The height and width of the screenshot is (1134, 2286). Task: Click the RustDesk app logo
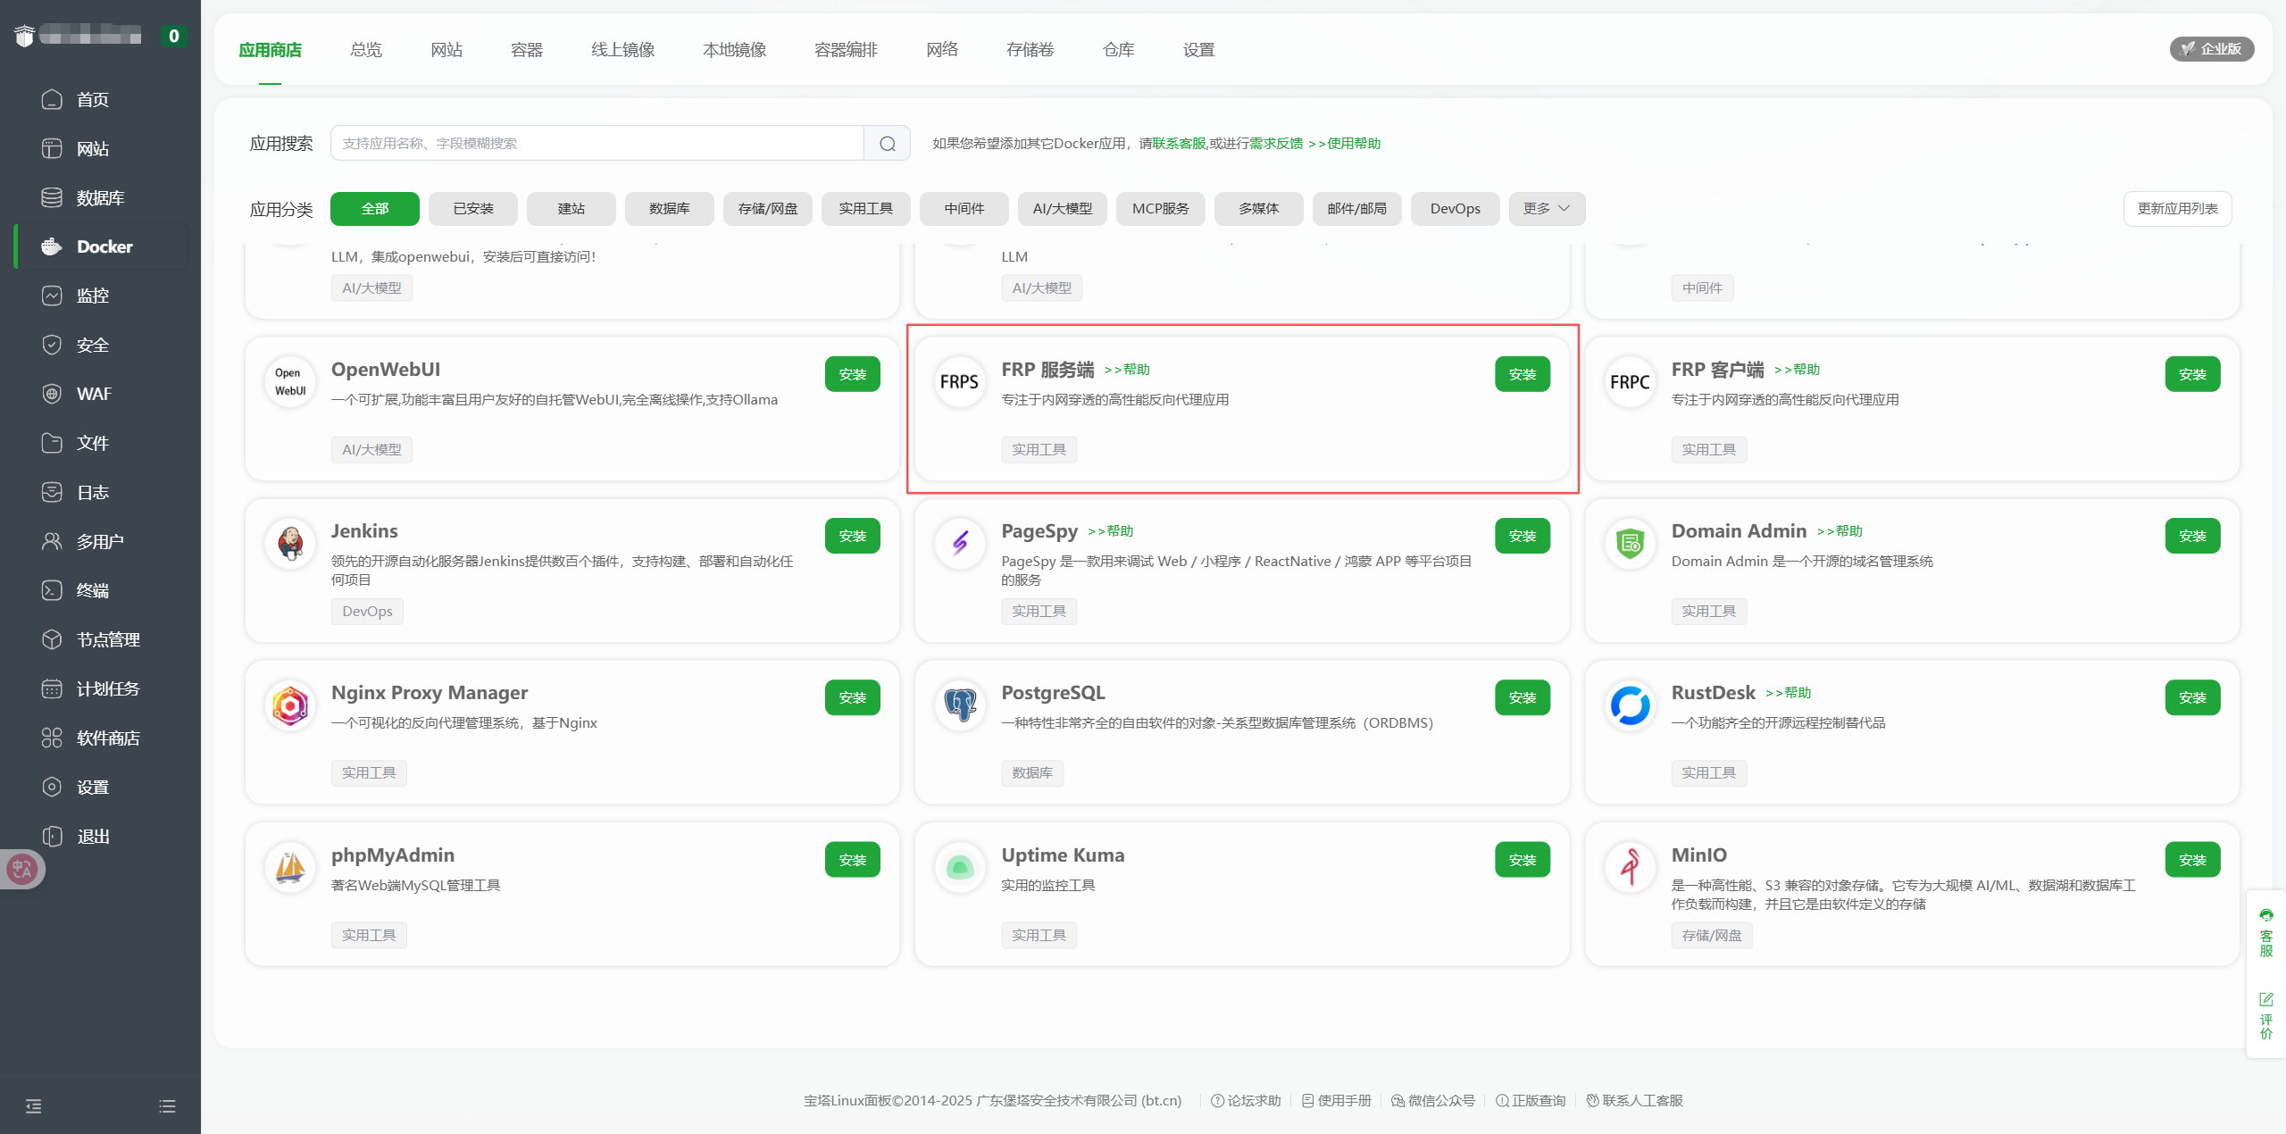click(x=1630, y=705)
